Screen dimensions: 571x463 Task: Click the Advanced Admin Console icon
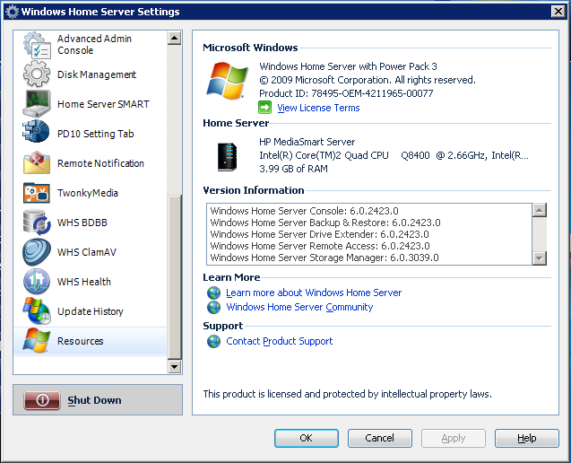(x=37, y=45)
